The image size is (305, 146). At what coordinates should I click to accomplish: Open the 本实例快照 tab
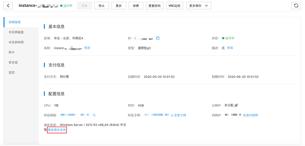pyautogui.click(x=16, y=42)
